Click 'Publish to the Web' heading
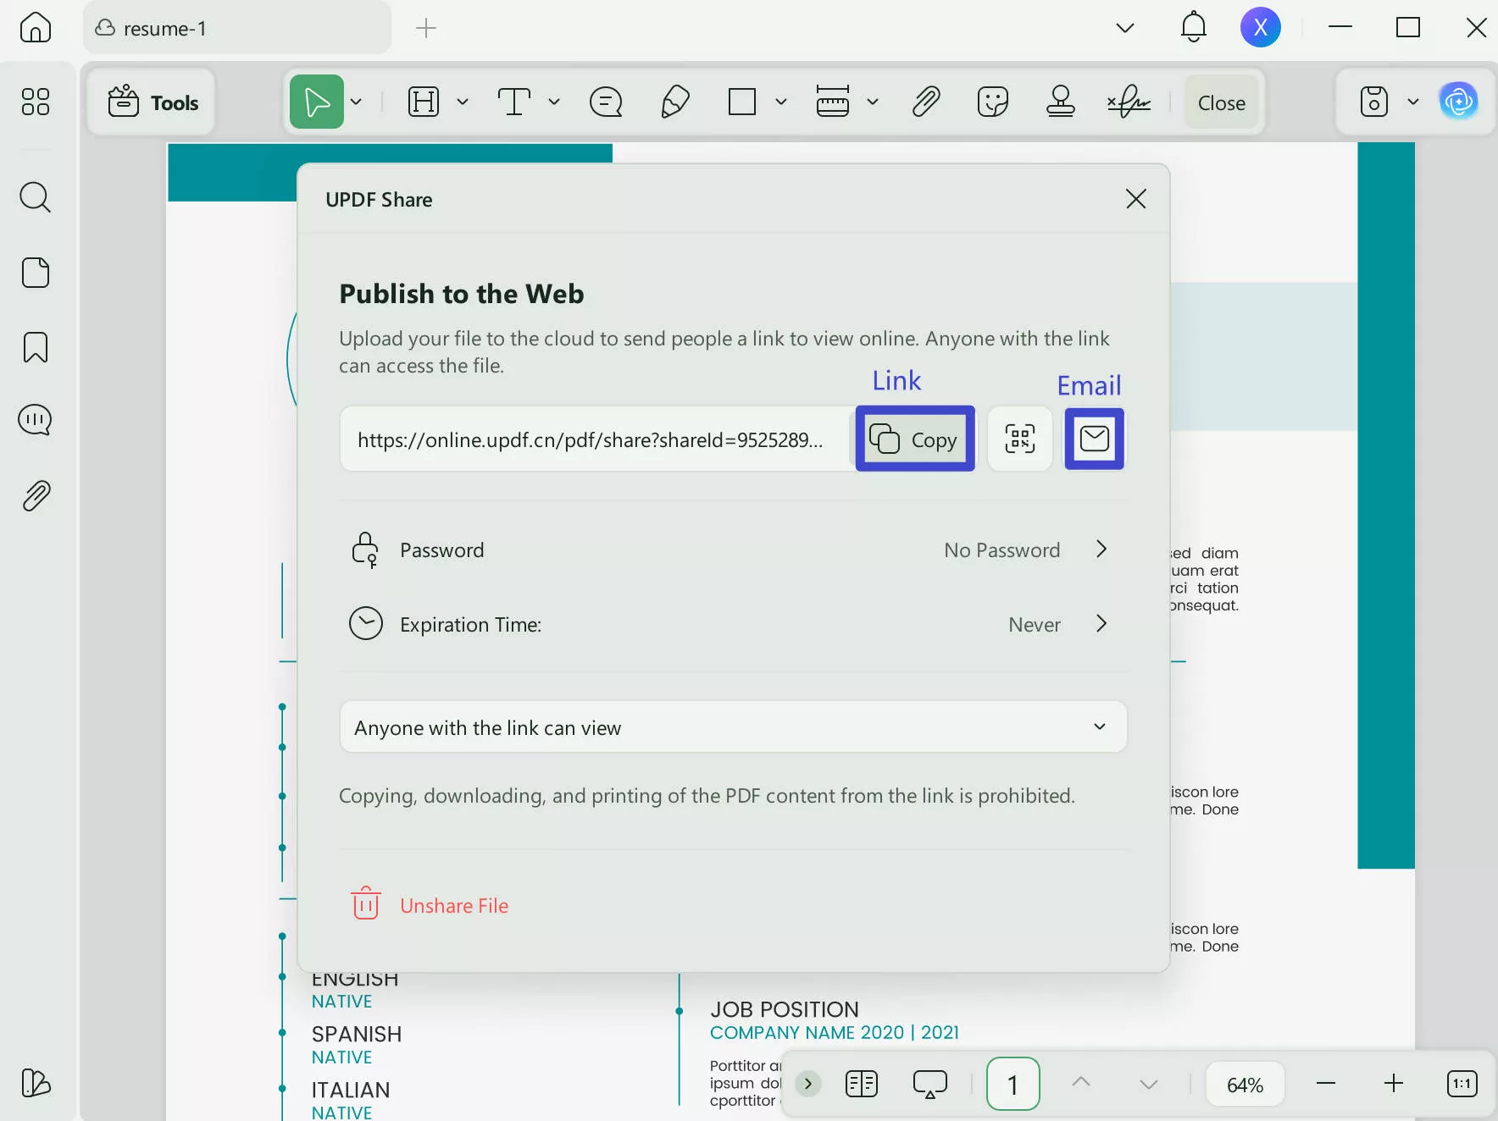 click(x=462, y=294)
